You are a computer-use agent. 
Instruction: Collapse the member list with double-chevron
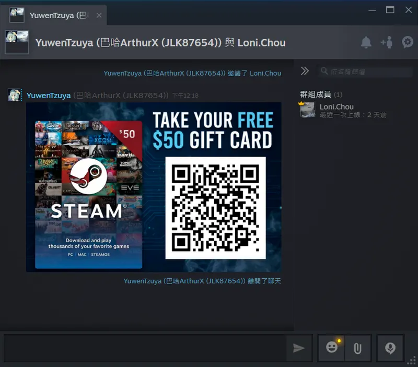click(x=305, y=71)
